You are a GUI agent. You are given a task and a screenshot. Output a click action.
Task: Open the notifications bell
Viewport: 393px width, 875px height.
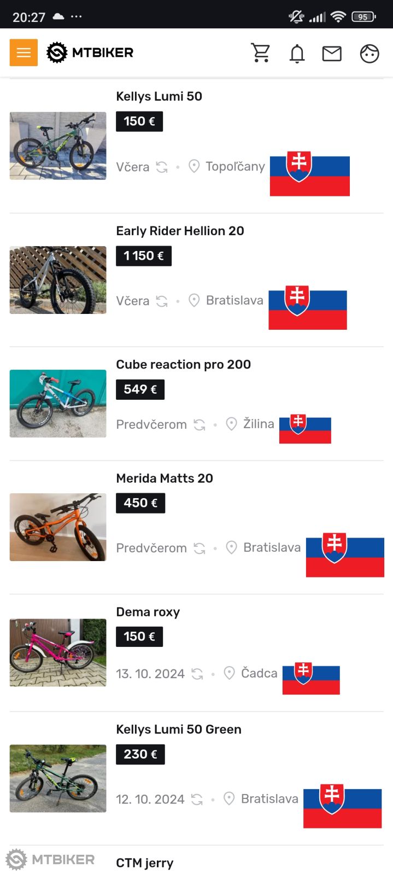297,54
